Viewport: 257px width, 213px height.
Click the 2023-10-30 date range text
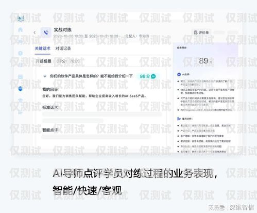click(x=86, y=36)
